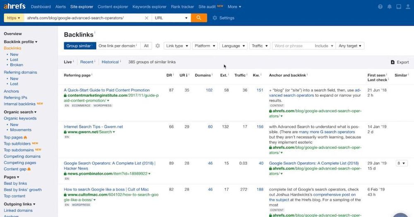Sort by the First seen column header
The image size is (414, 217).
click(376, 75)
